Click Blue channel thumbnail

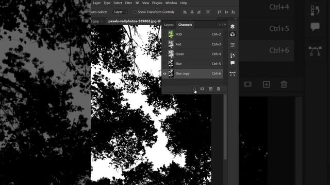pyautogui.click(x=171, y=64)
